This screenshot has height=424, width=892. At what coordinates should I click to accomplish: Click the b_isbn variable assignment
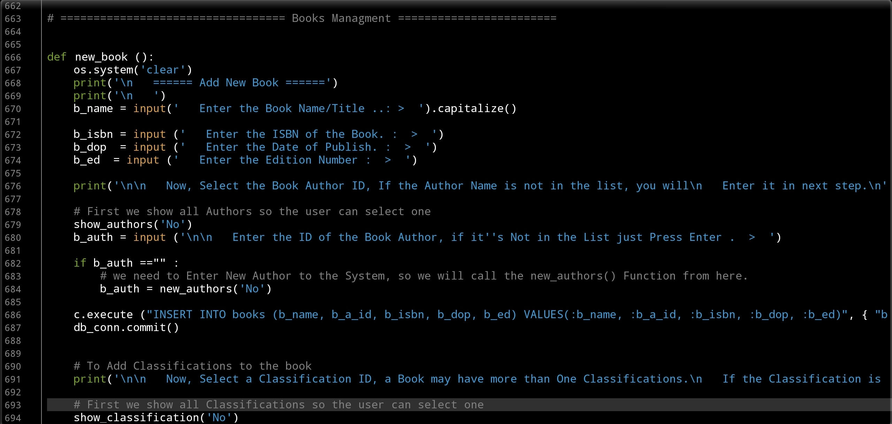pyautogui.click(x=93, y=134)
